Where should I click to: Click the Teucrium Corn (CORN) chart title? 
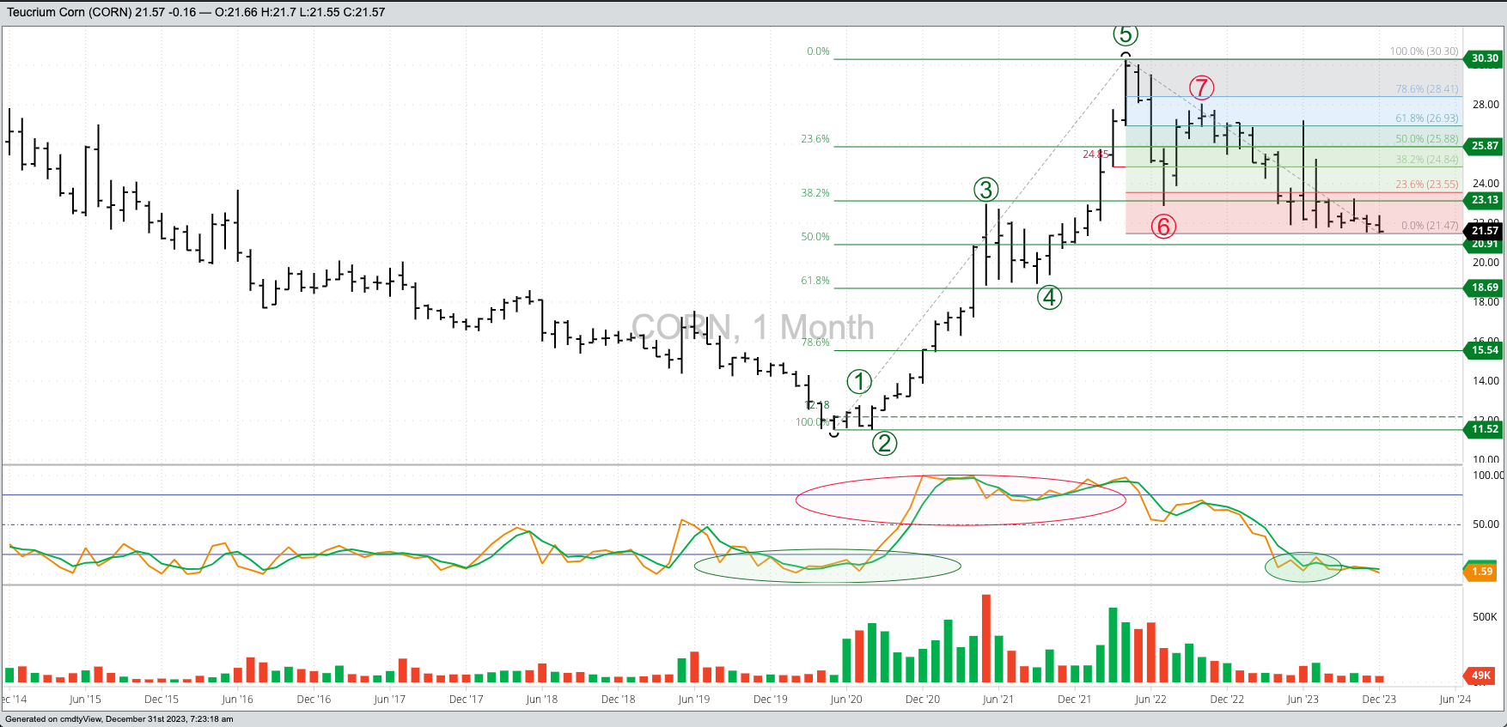pyautogui.click(x=69, y=12)
